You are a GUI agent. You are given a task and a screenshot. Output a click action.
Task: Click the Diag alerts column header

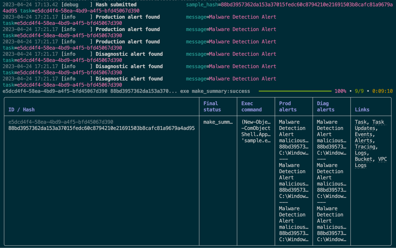(326, 107)
